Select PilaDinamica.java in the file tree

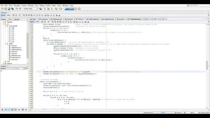click(16, 55)
